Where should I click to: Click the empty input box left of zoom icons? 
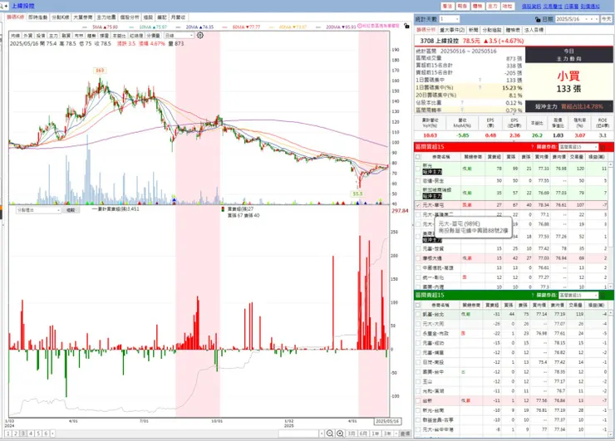point(298,434)
